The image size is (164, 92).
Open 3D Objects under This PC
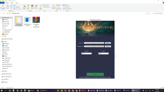pos(6,44)
